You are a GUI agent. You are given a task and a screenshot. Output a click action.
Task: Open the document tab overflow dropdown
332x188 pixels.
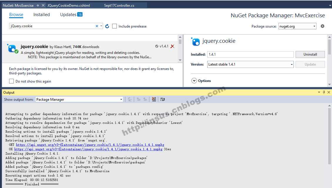330,6
